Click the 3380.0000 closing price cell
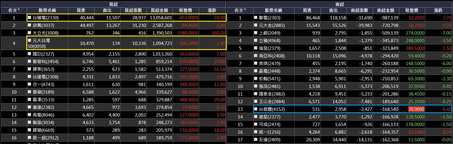The height and width of the screenshot is (144, 453). (x=186, y=33)
